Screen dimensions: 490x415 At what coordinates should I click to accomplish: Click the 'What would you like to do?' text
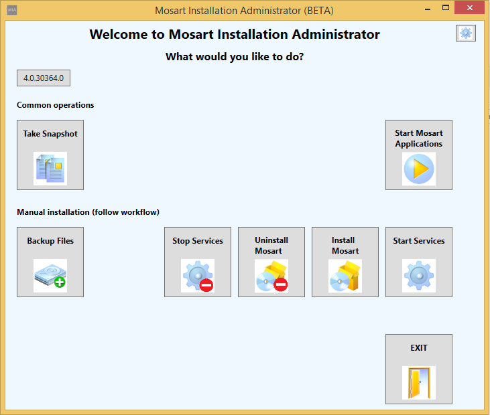pyautogui.click(x=235, y=57)
